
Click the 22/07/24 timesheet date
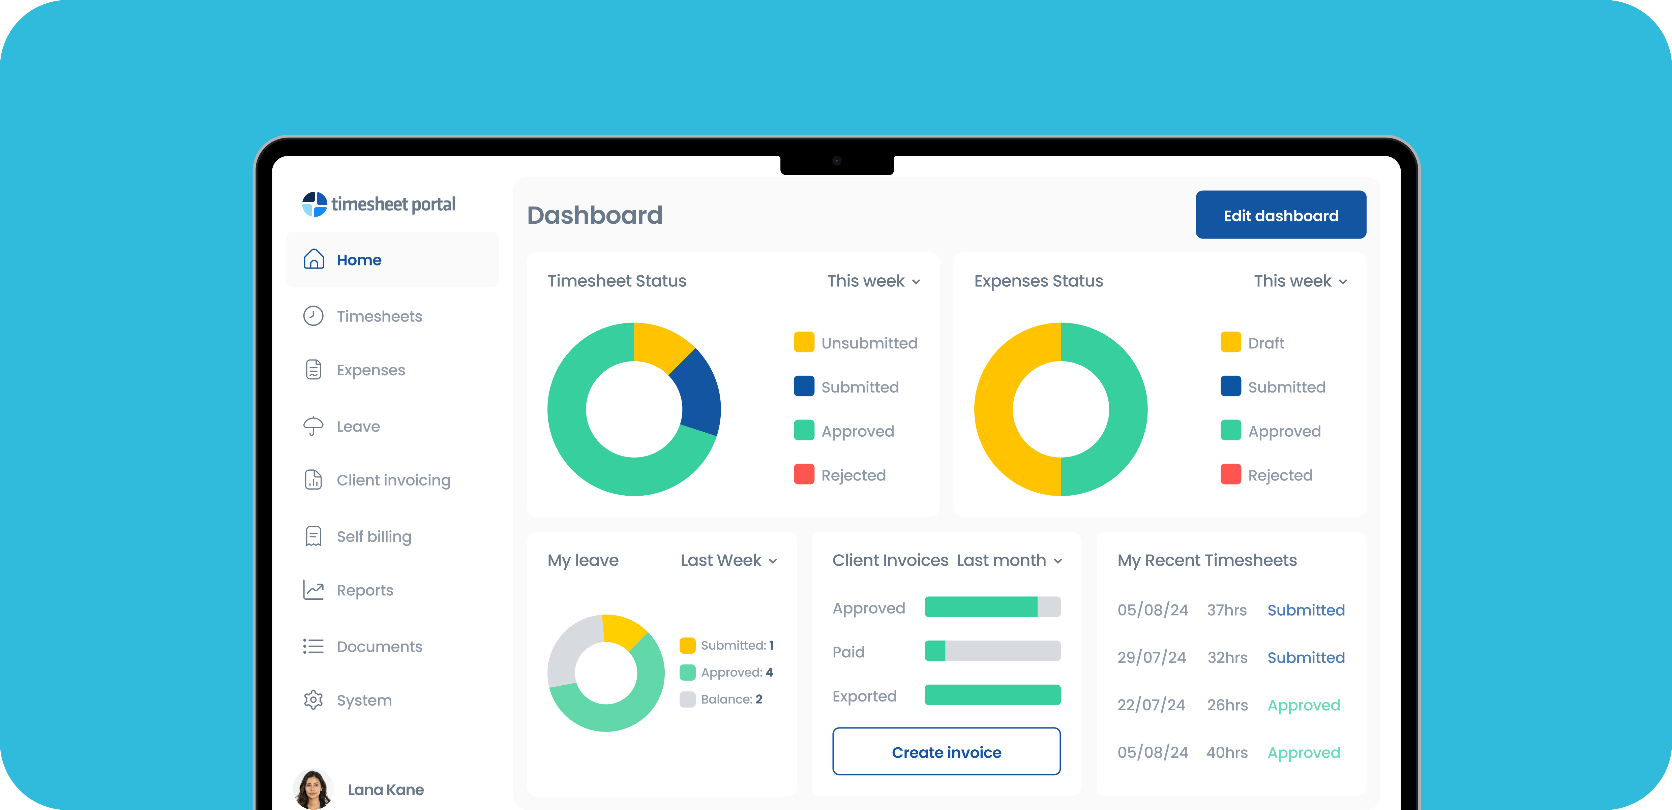[1152, 706]
